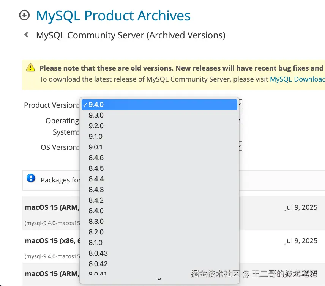Pick version 8.4.0 in the dropdown
The image size is (325, 286).
click(x=159, y=211)
